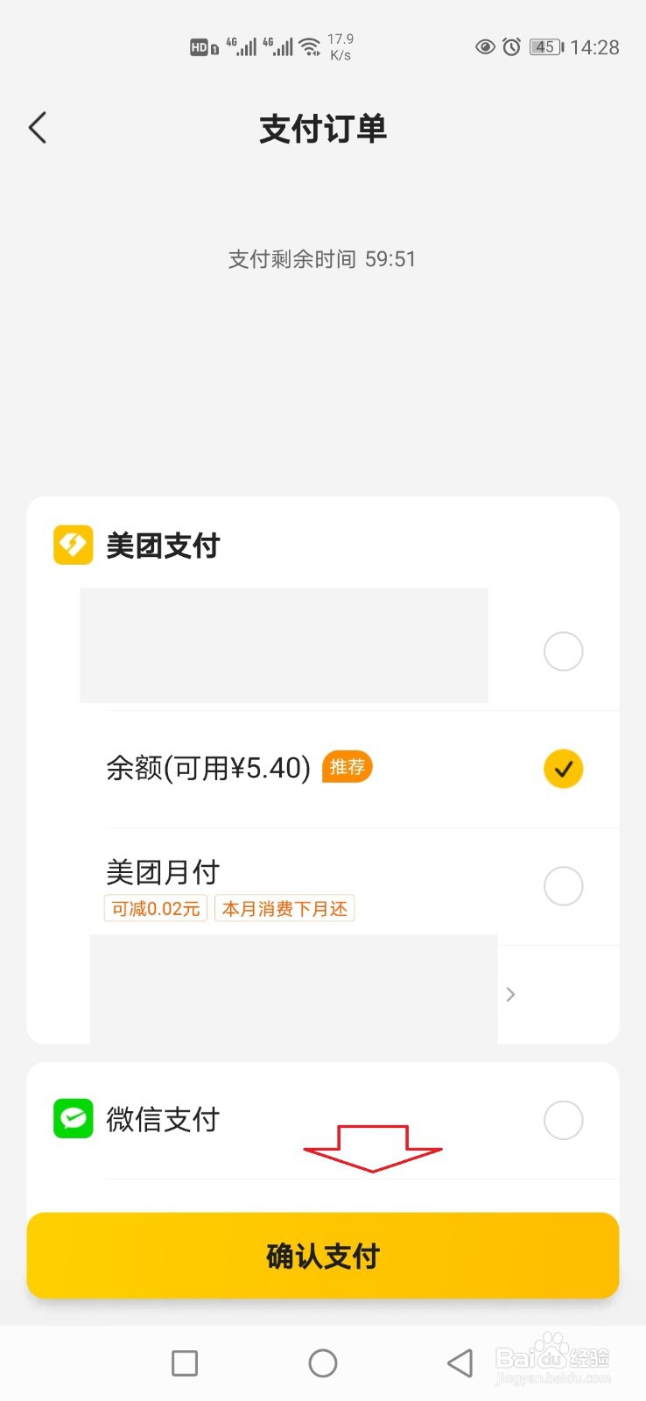Screen dimensions: 646x1401
Task: Tap the 本月消费下月还 tag
Action: [284, 909]
